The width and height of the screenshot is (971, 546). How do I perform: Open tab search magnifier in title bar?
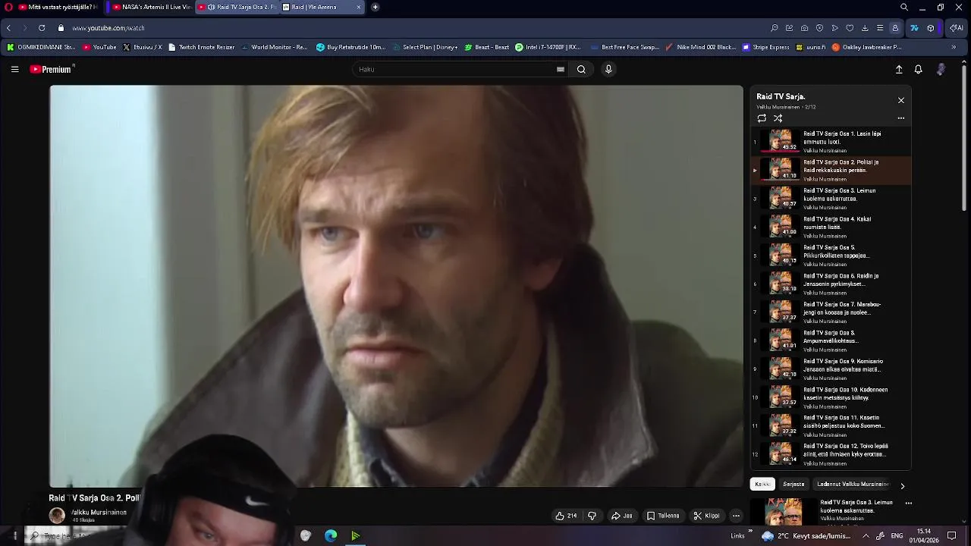tap(903, 7)
